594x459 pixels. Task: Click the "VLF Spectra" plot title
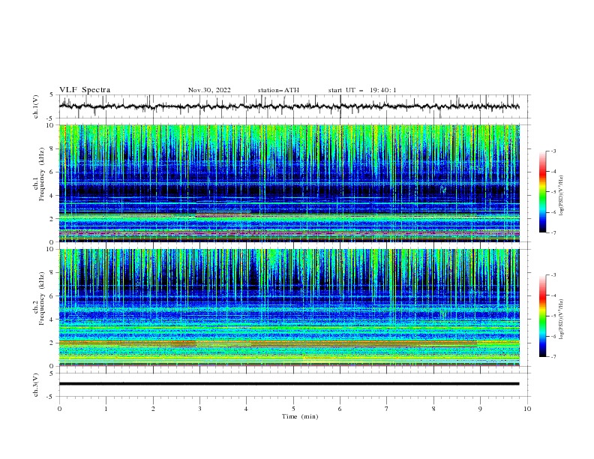click(x=85, y=90)
